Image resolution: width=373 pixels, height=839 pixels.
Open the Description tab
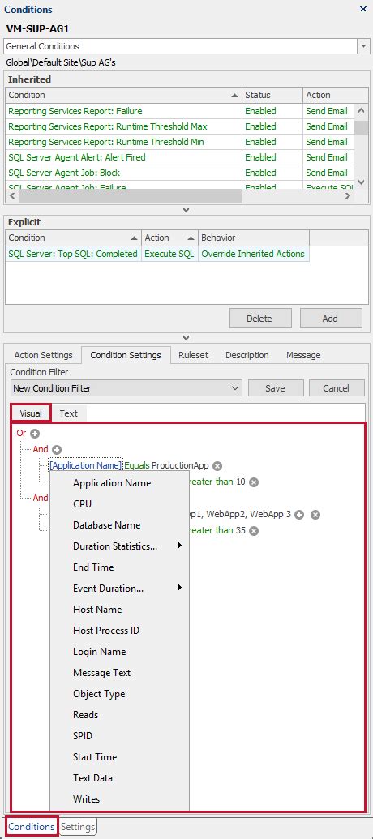coord(247,355)
